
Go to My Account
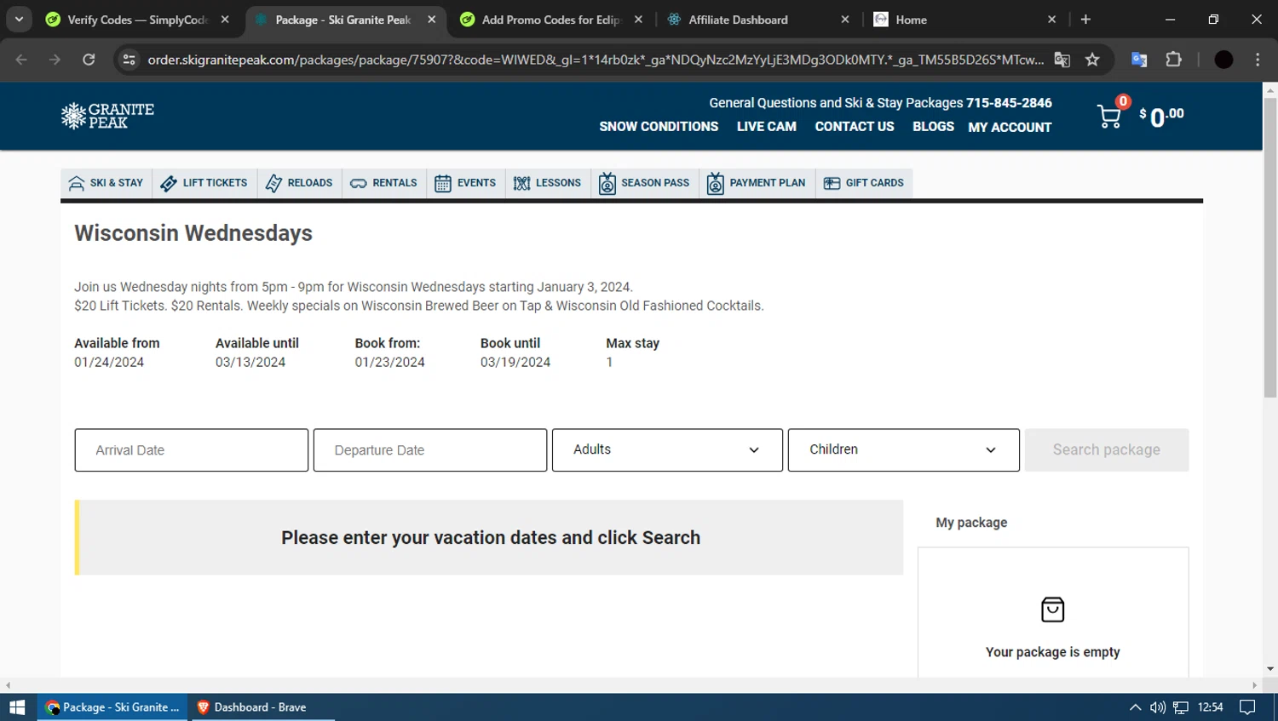(1010, 127)
